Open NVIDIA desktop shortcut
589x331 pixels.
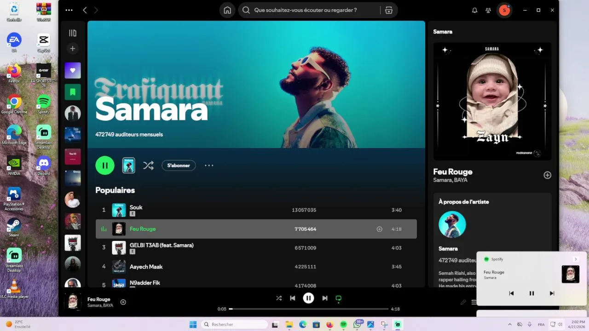(x=14, y=165)
